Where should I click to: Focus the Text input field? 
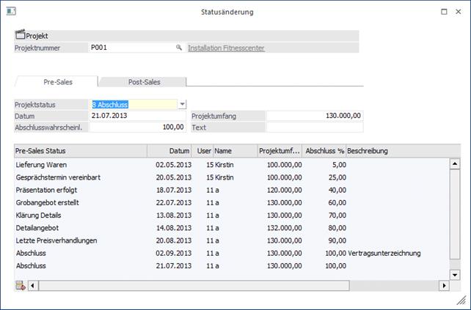(x=314, y=128)
